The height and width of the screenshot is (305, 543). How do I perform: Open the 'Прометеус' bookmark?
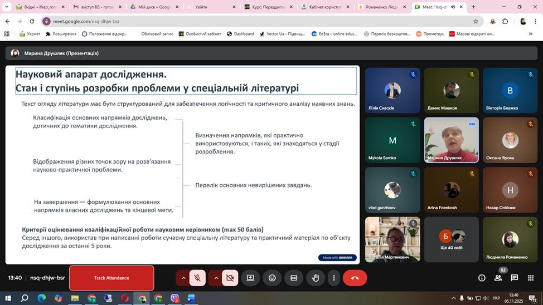pyautogui.click(x=430, y=34)
